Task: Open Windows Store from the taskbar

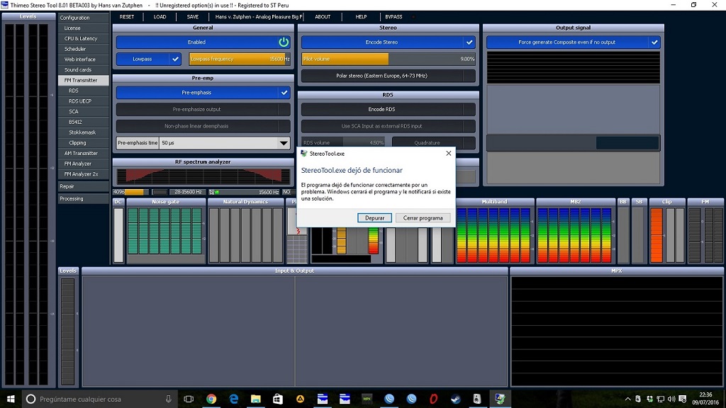Action: coord(278,399)
